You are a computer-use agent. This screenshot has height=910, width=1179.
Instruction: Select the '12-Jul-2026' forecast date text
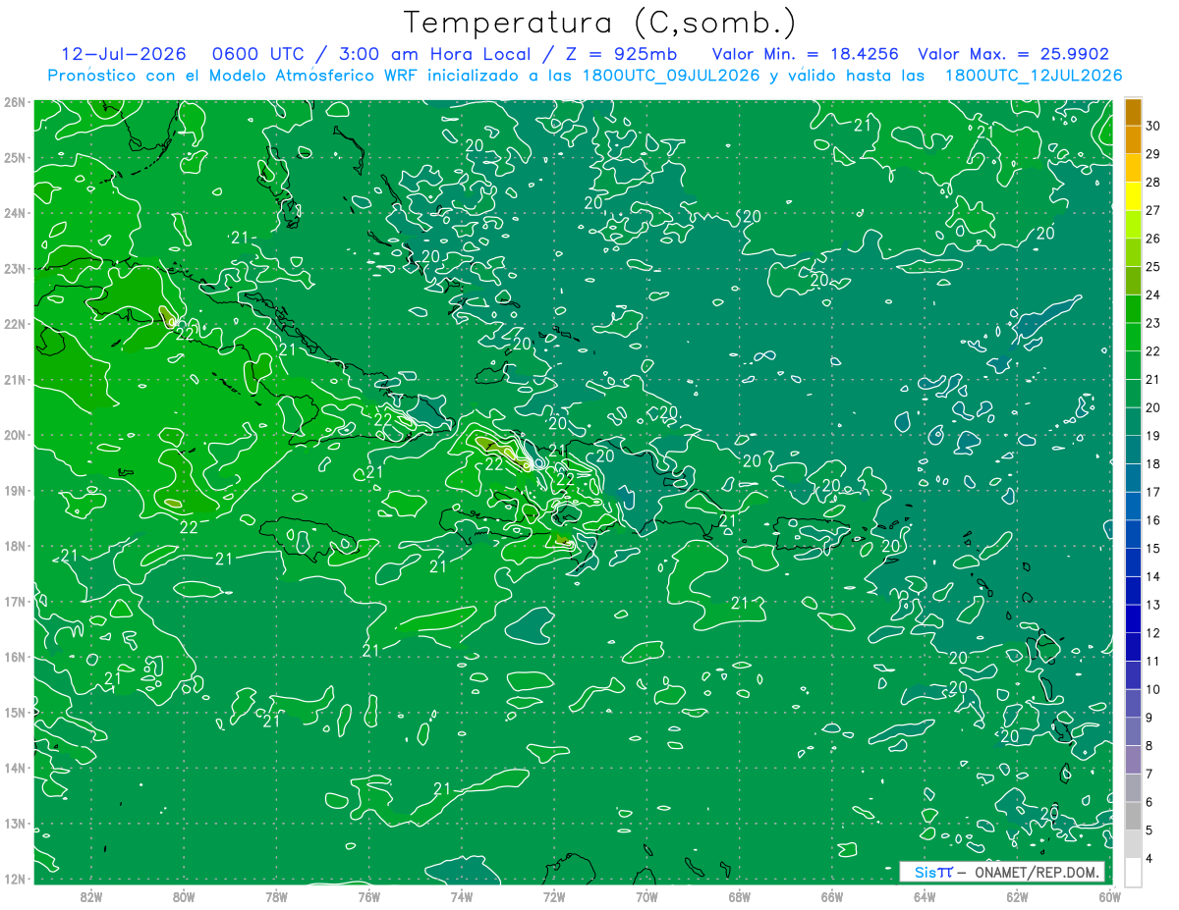point(123,54)
